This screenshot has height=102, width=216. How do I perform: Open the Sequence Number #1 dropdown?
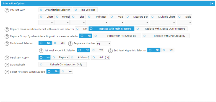point(103,43)
